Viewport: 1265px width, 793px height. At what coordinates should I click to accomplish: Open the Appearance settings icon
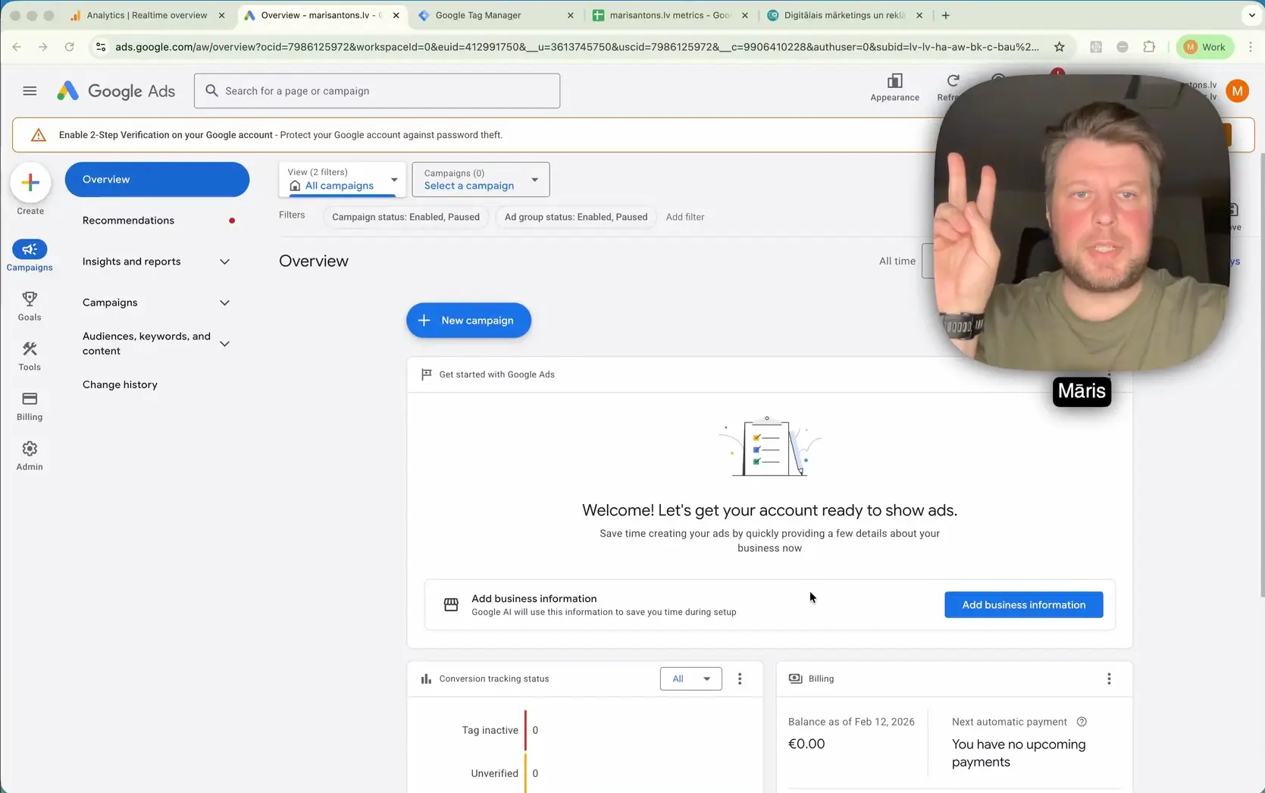894,86
